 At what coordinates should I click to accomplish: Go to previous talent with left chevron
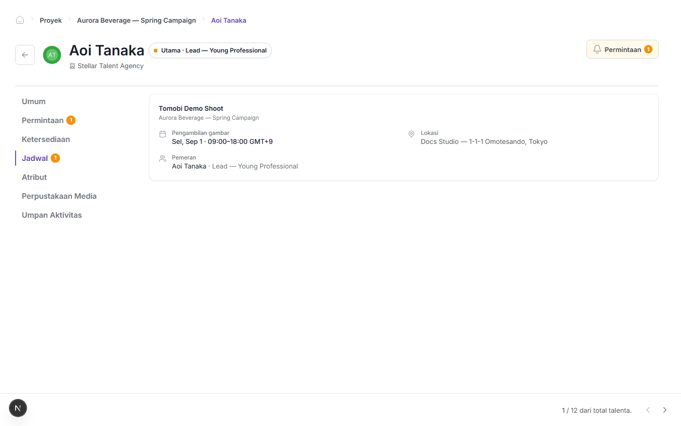click(x=648, y=410)
